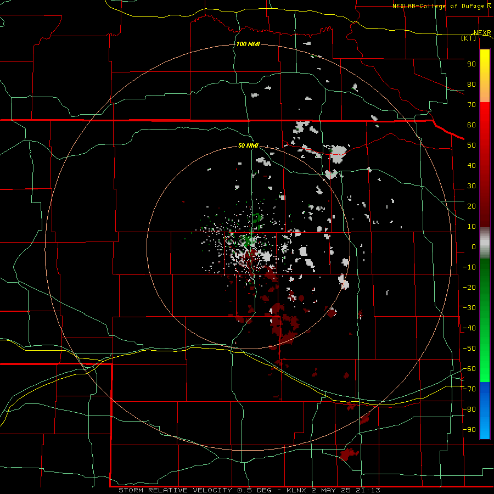The width and height of the screenshot is (494, 494).
Task: Click the 50 NMI range ring label
Action: (248, 145)
